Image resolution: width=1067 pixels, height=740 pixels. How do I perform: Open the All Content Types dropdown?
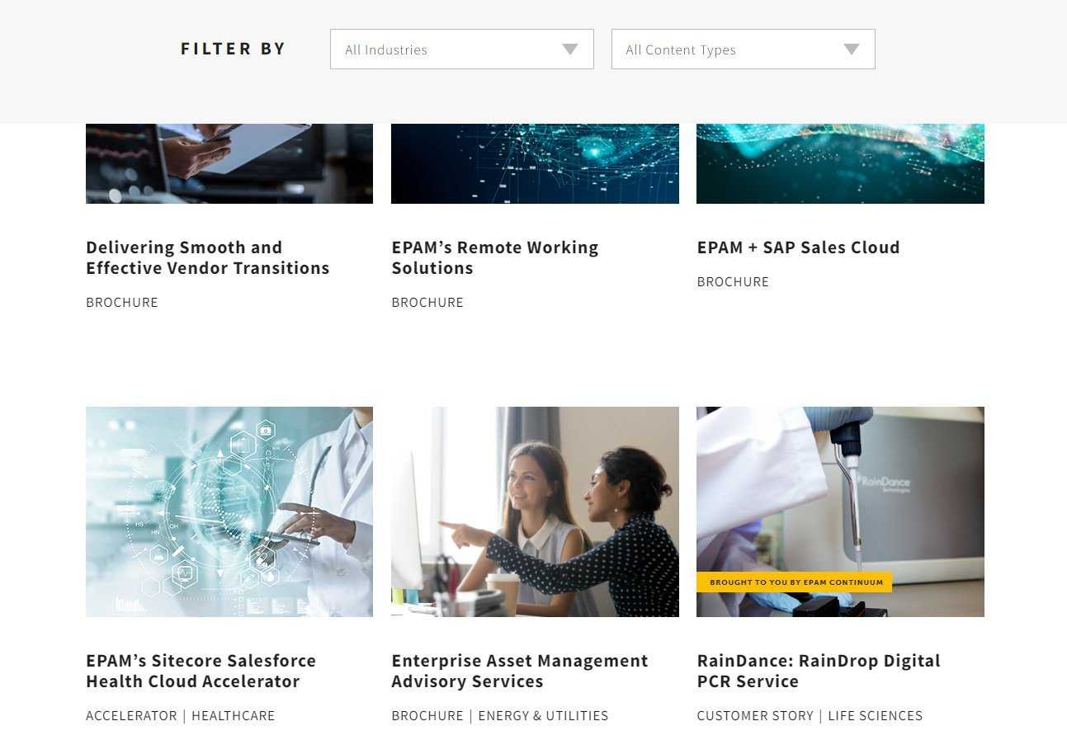tap(743, 49)
